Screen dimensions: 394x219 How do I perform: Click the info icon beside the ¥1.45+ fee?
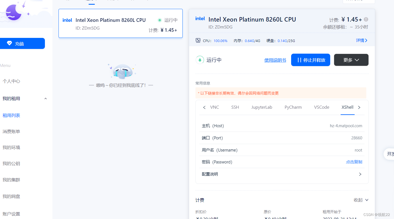click(366, 19)
